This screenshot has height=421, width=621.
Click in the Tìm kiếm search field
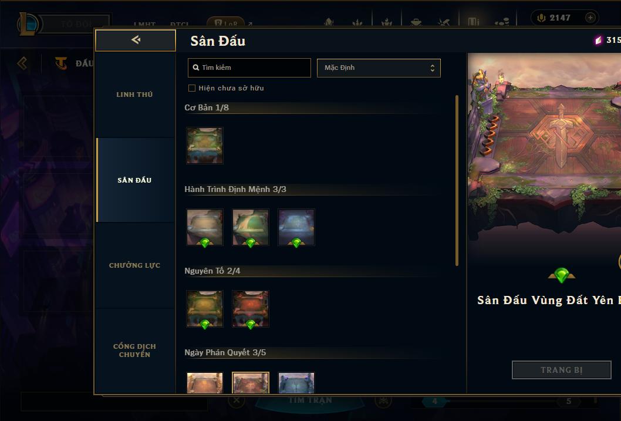[249, 68]
